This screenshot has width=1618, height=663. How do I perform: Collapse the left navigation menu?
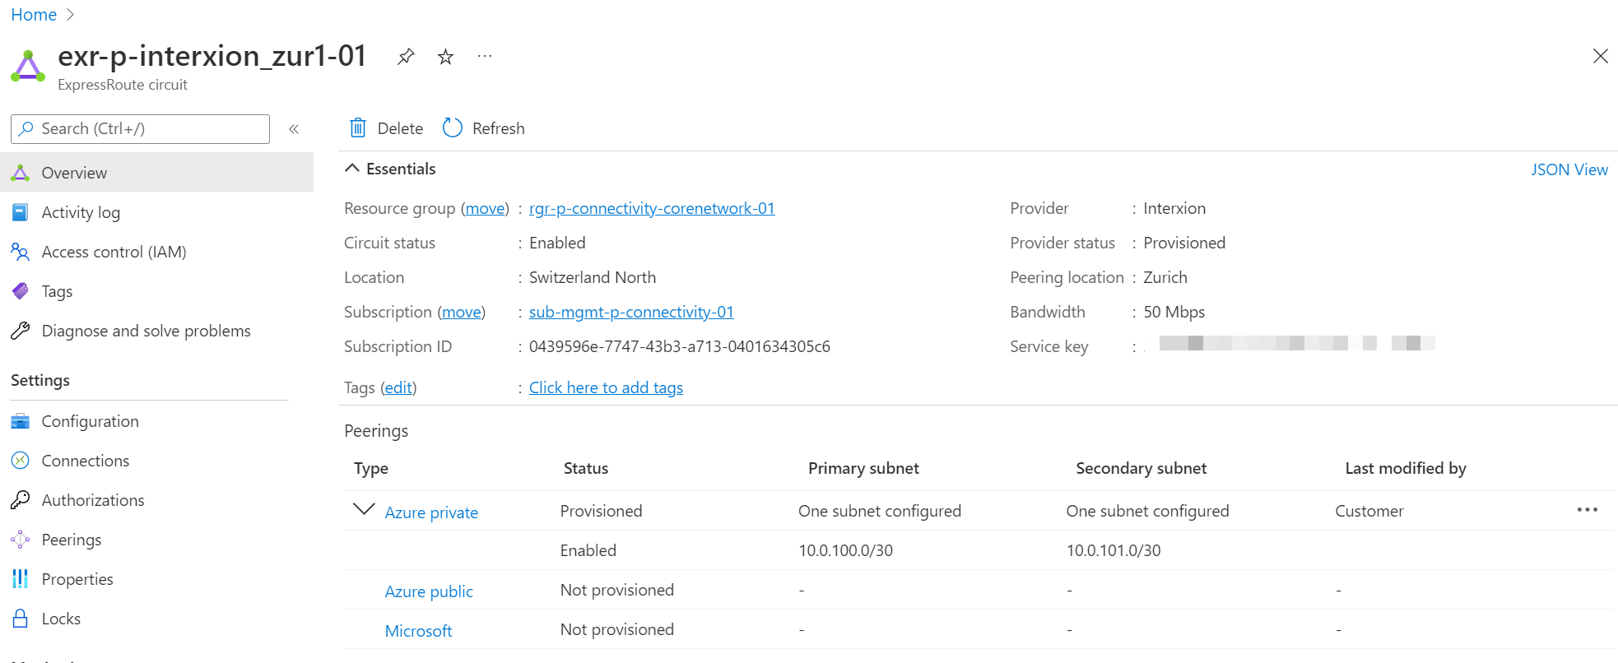click(294, 129)
